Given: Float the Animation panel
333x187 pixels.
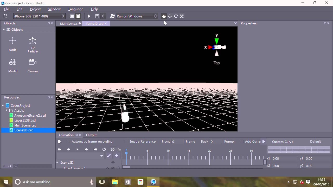Looking at the screenshot, I should (x=76, y=135).
